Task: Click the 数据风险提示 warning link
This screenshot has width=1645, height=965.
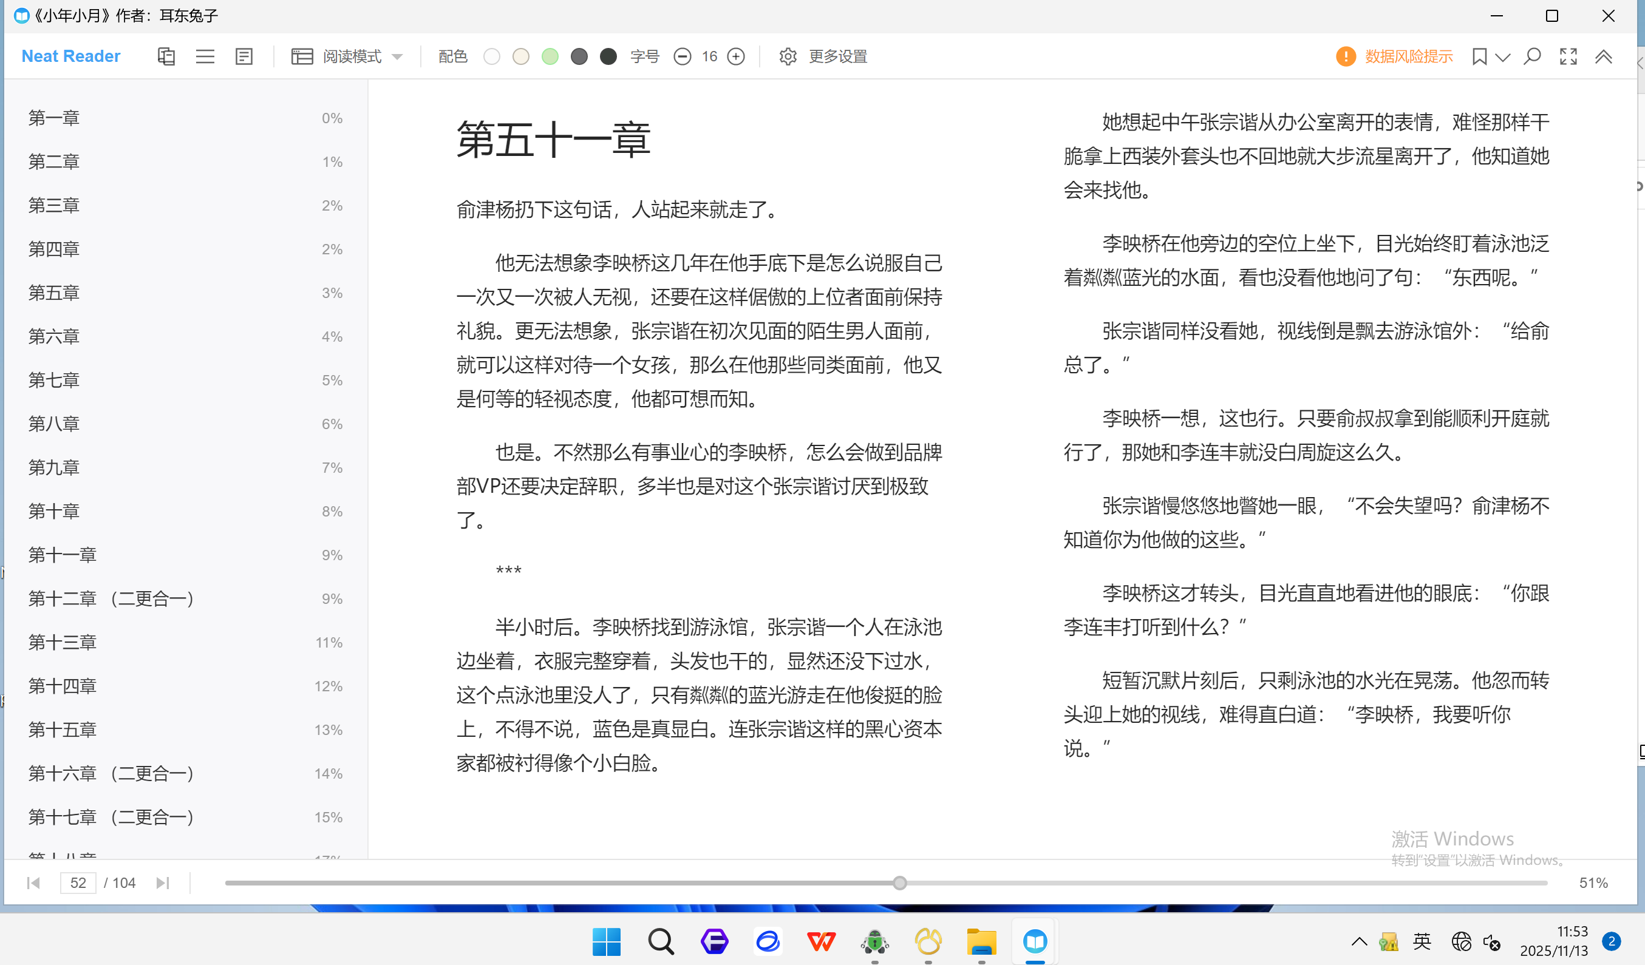Action: click(x=1408, y=57)
